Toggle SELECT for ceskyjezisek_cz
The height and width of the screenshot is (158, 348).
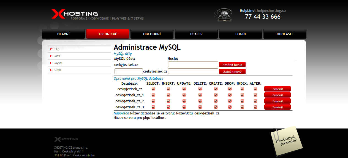(x=153, y=89)
